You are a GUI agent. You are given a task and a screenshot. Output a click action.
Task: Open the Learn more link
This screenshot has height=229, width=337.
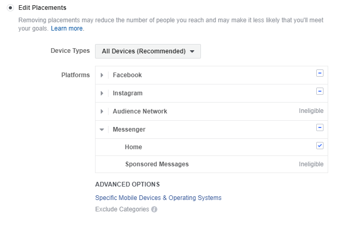click(x=66, y=28)
